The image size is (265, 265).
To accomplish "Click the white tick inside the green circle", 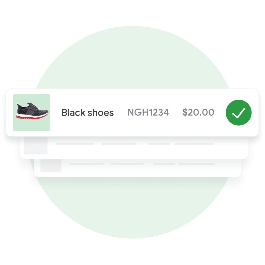I will coord(239,113).
